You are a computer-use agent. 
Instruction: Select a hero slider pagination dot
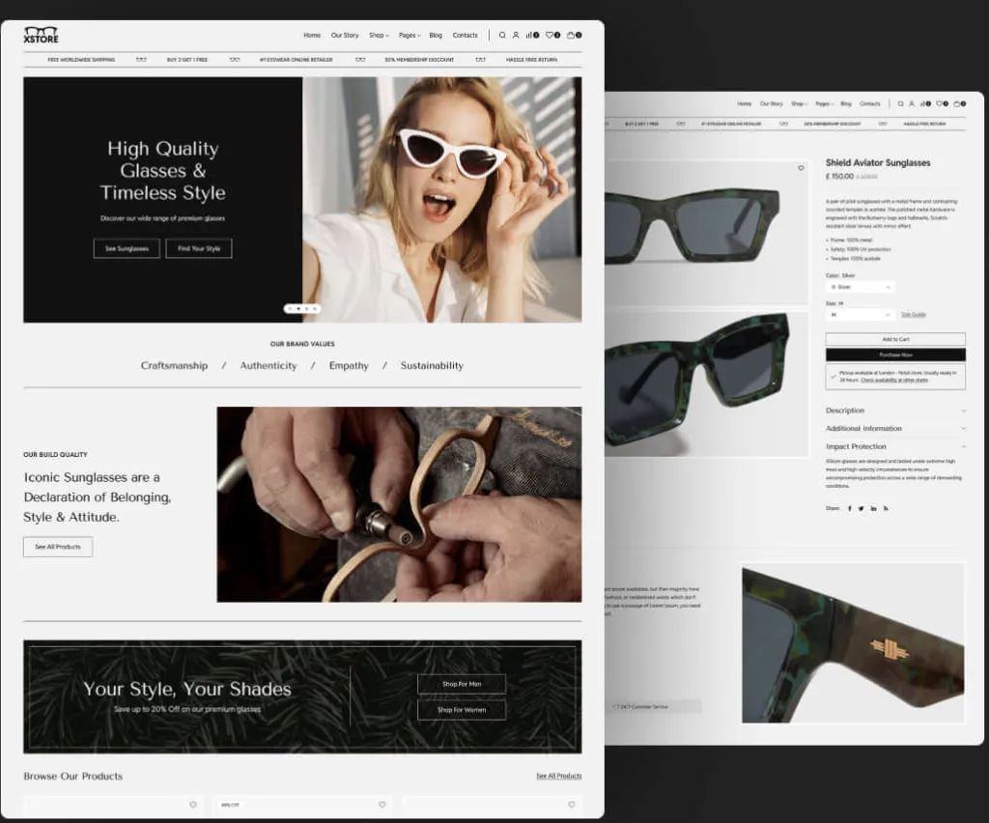tap(302, 308)
